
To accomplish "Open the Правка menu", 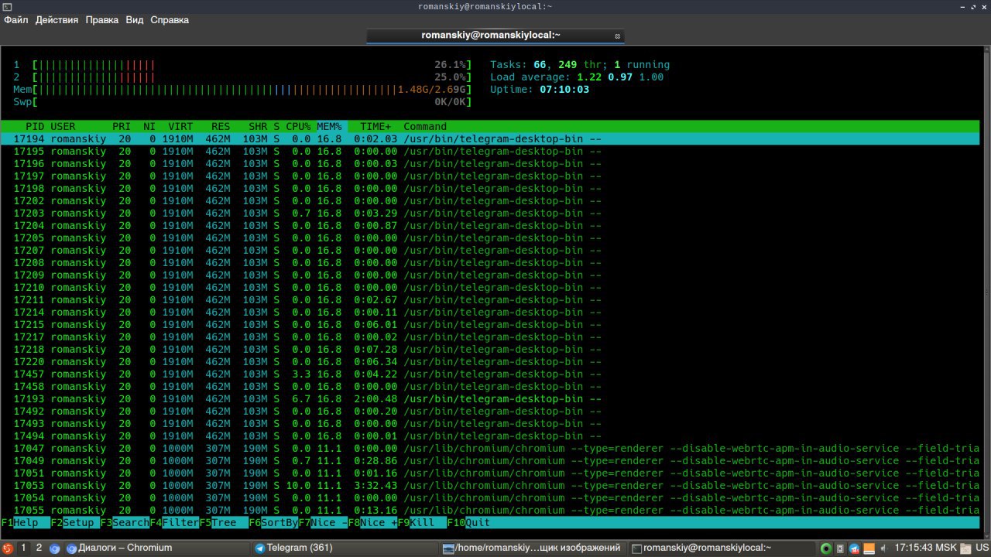I will coord(102,19).
